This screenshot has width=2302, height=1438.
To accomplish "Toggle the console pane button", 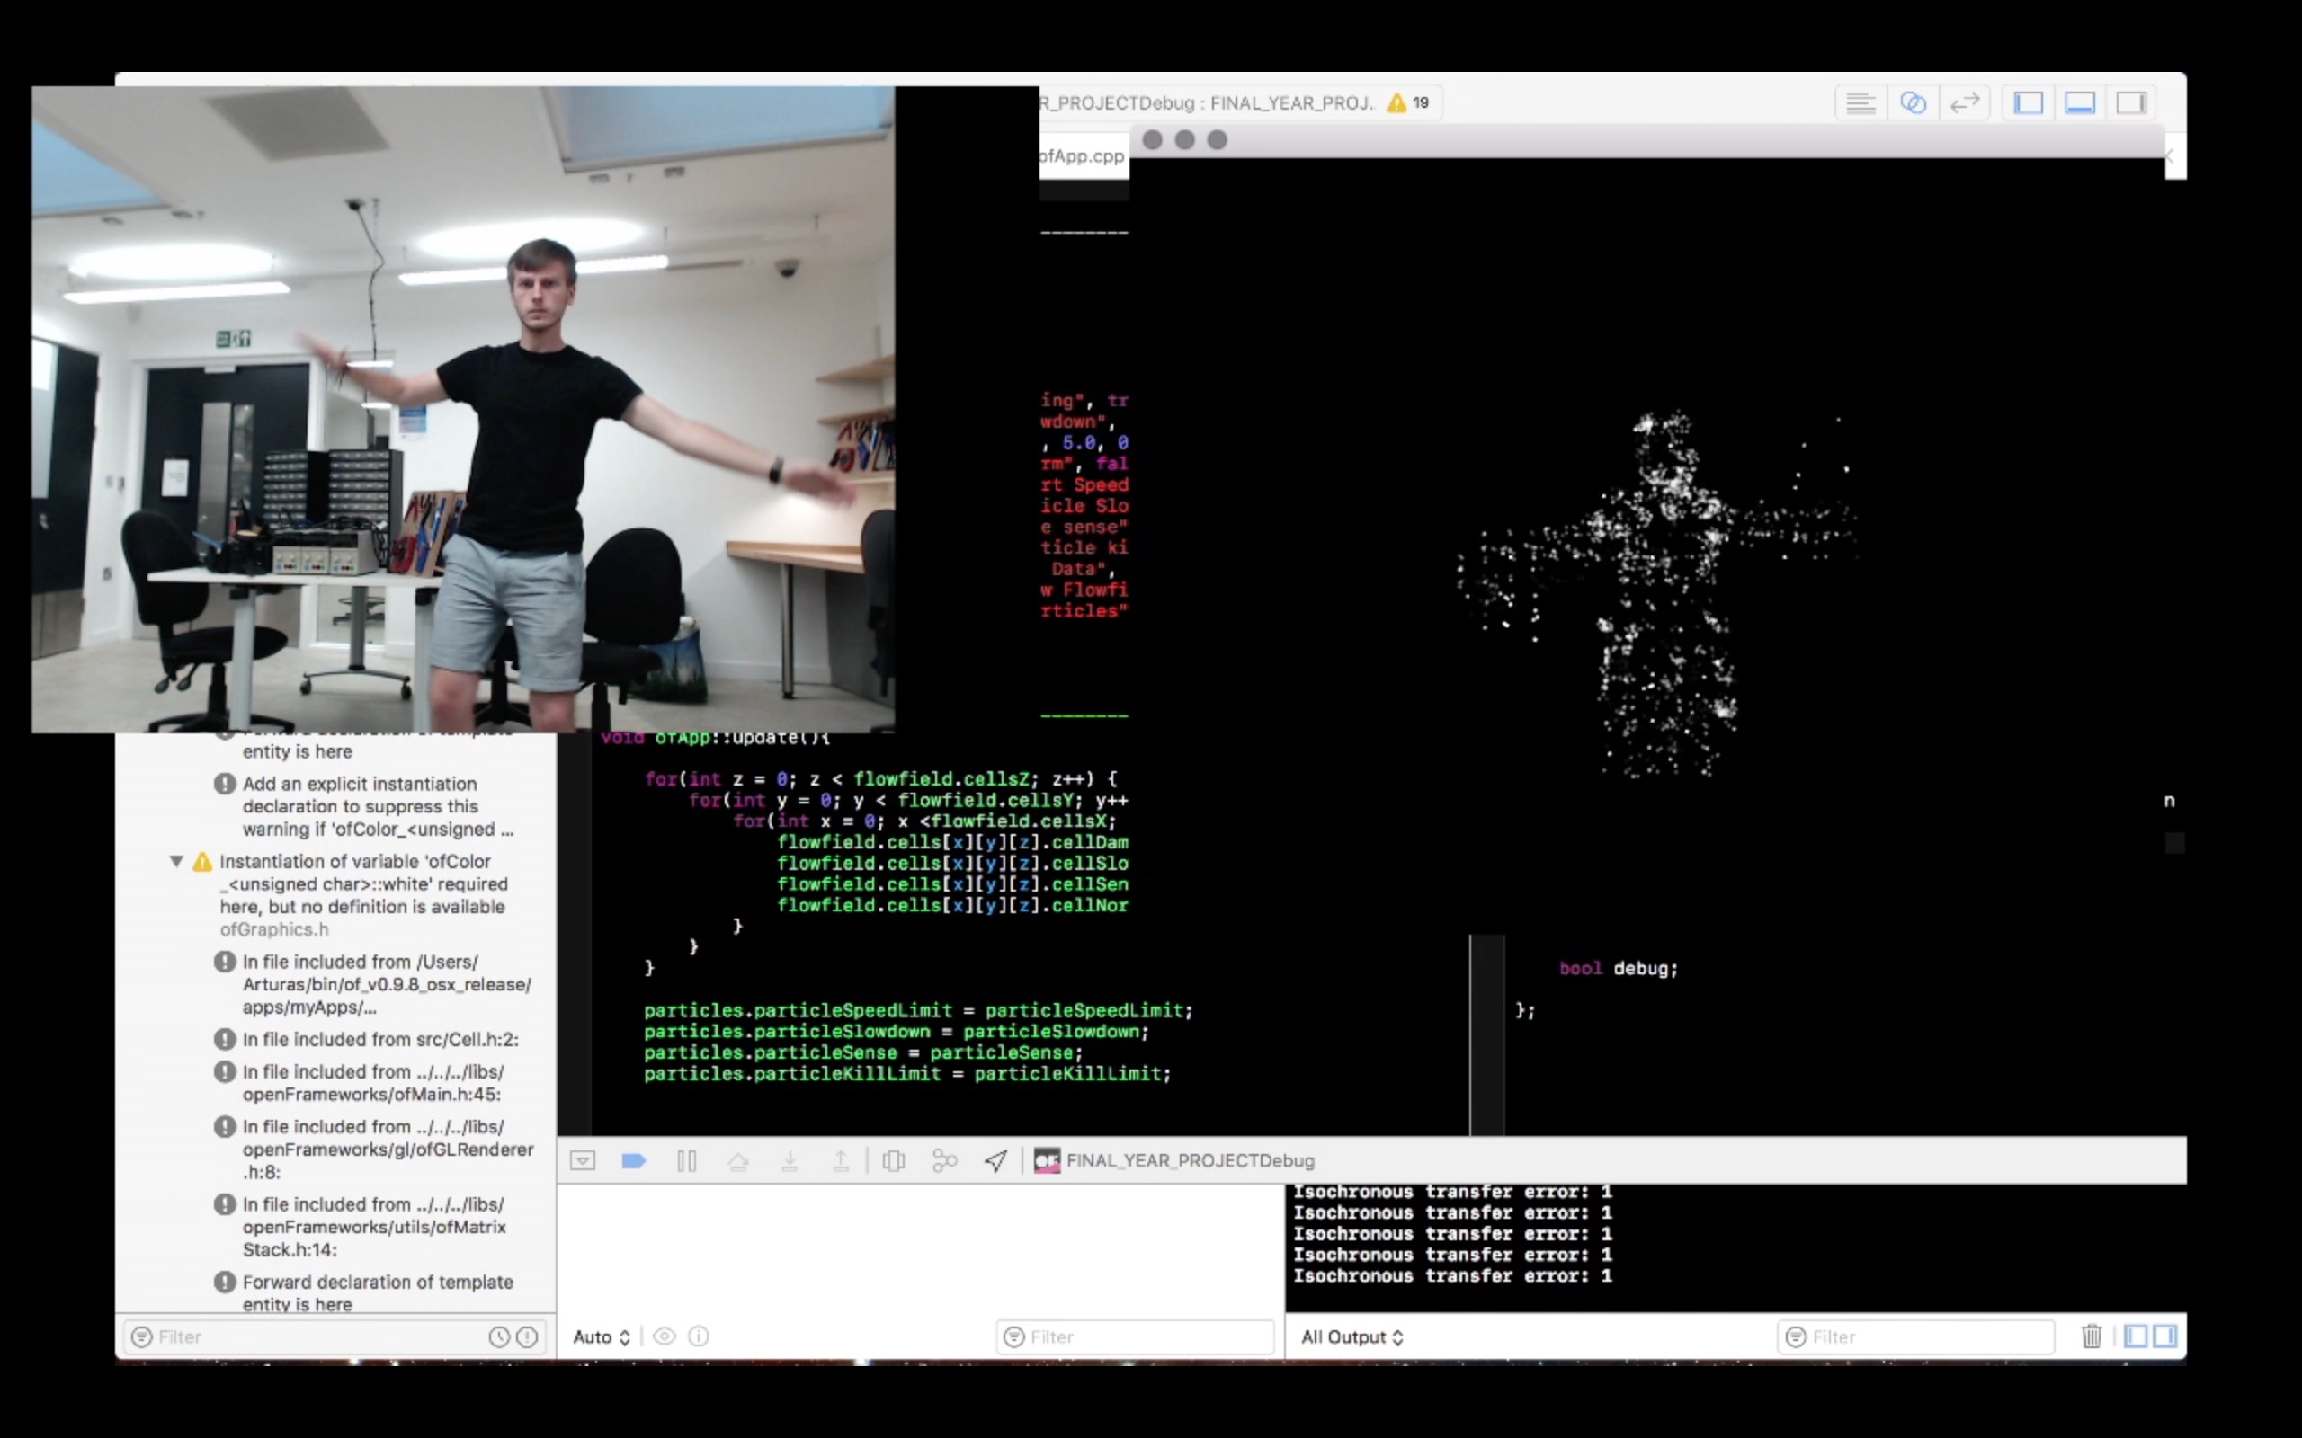I will pyautogui.click(x=2165, y=1336).
